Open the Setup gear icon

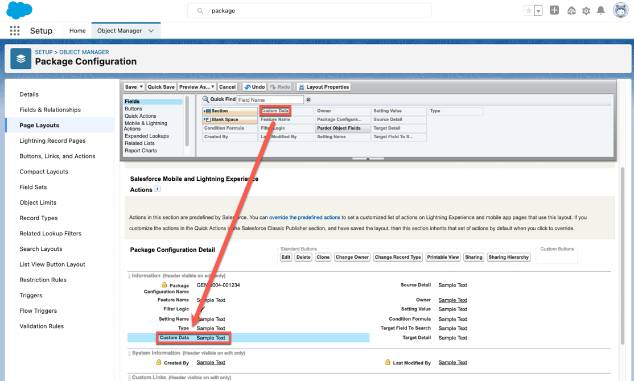(x=586, y=11)
